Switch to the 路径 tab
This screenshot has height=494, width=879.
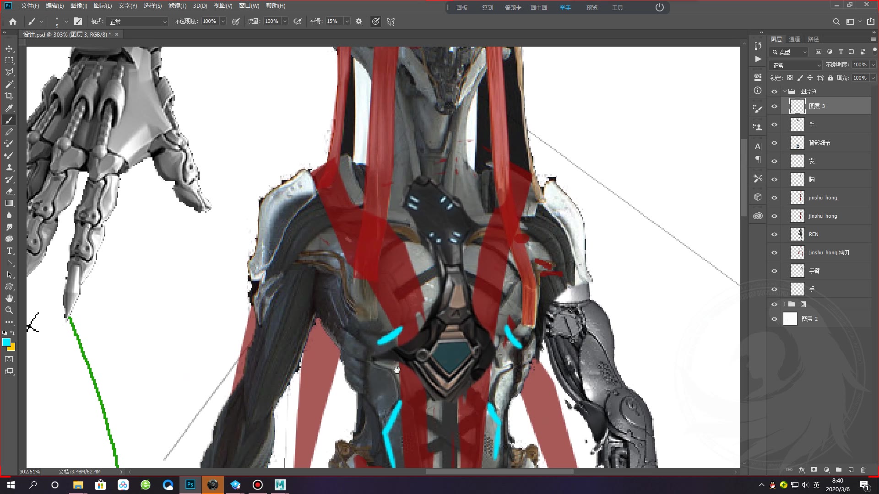coord(813,39)
